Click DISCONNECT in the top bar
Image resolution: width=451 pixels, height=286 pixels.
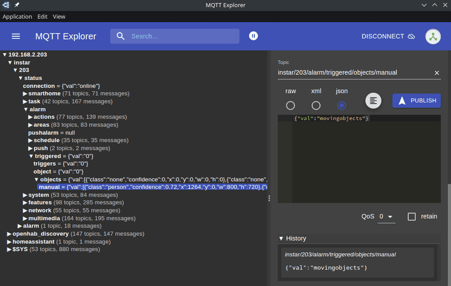[382, 36]
